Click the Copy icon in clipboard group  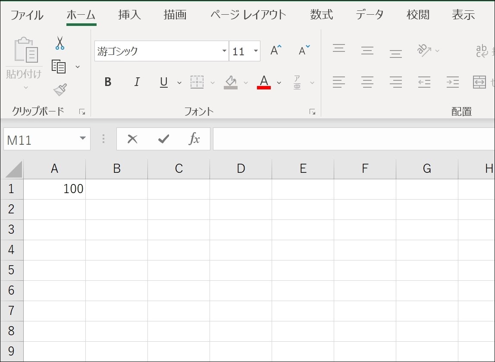pyautogui.click(x=59, y=66)
